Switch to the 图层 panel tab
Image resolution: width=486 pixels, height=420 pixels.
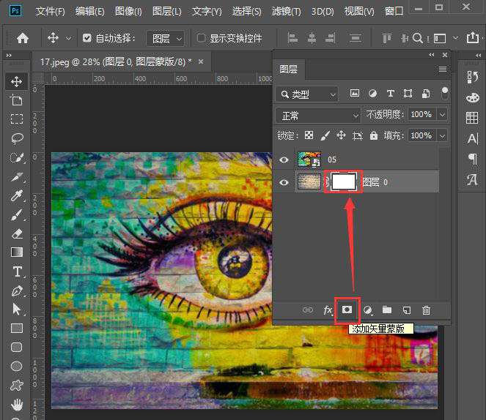click(x=288, y=69)
